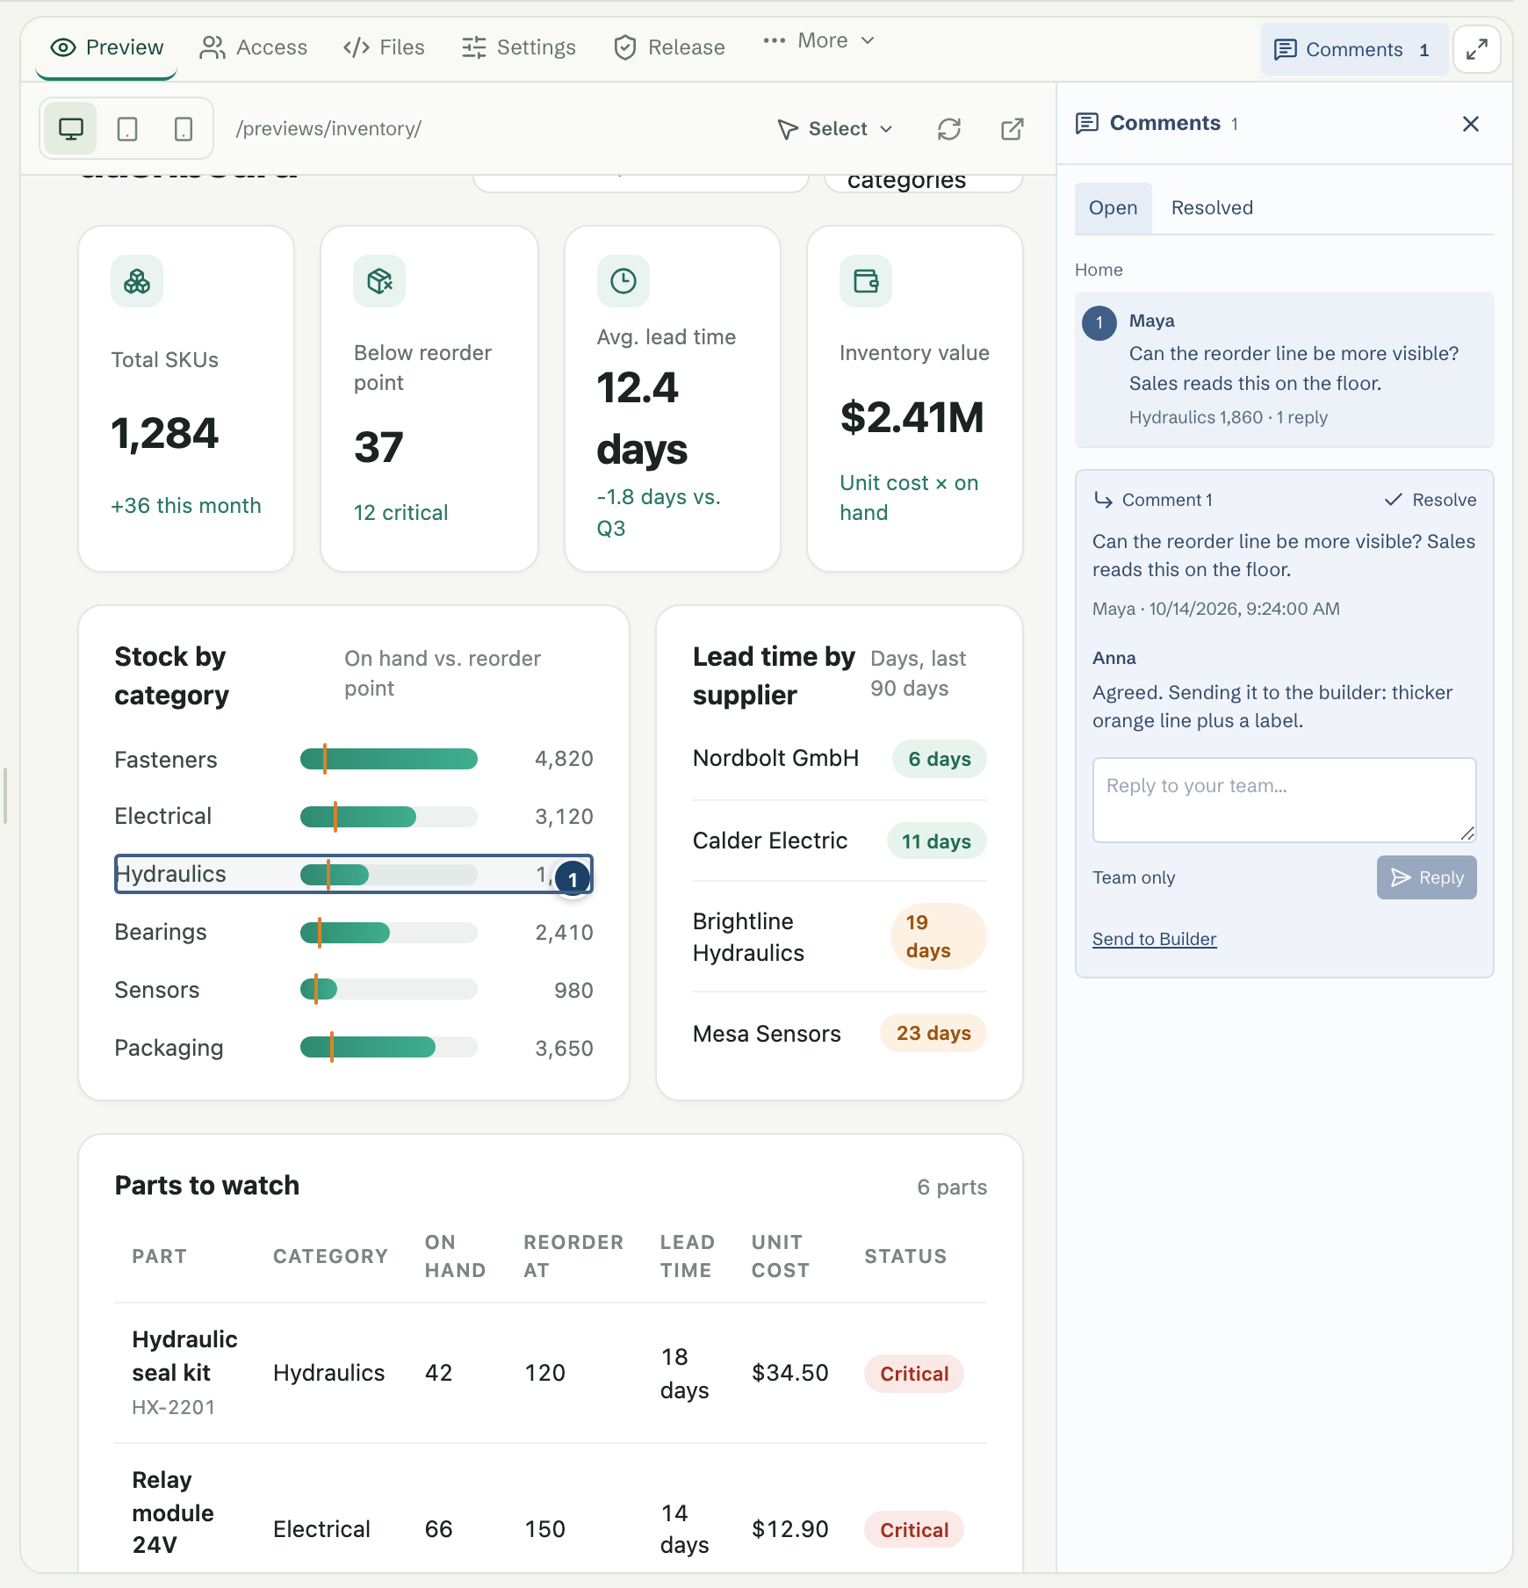Image resolution: width=1528 pixels, height=1588 pixels.
Task: Switch to mobile phone preview device
Action: 184,129
